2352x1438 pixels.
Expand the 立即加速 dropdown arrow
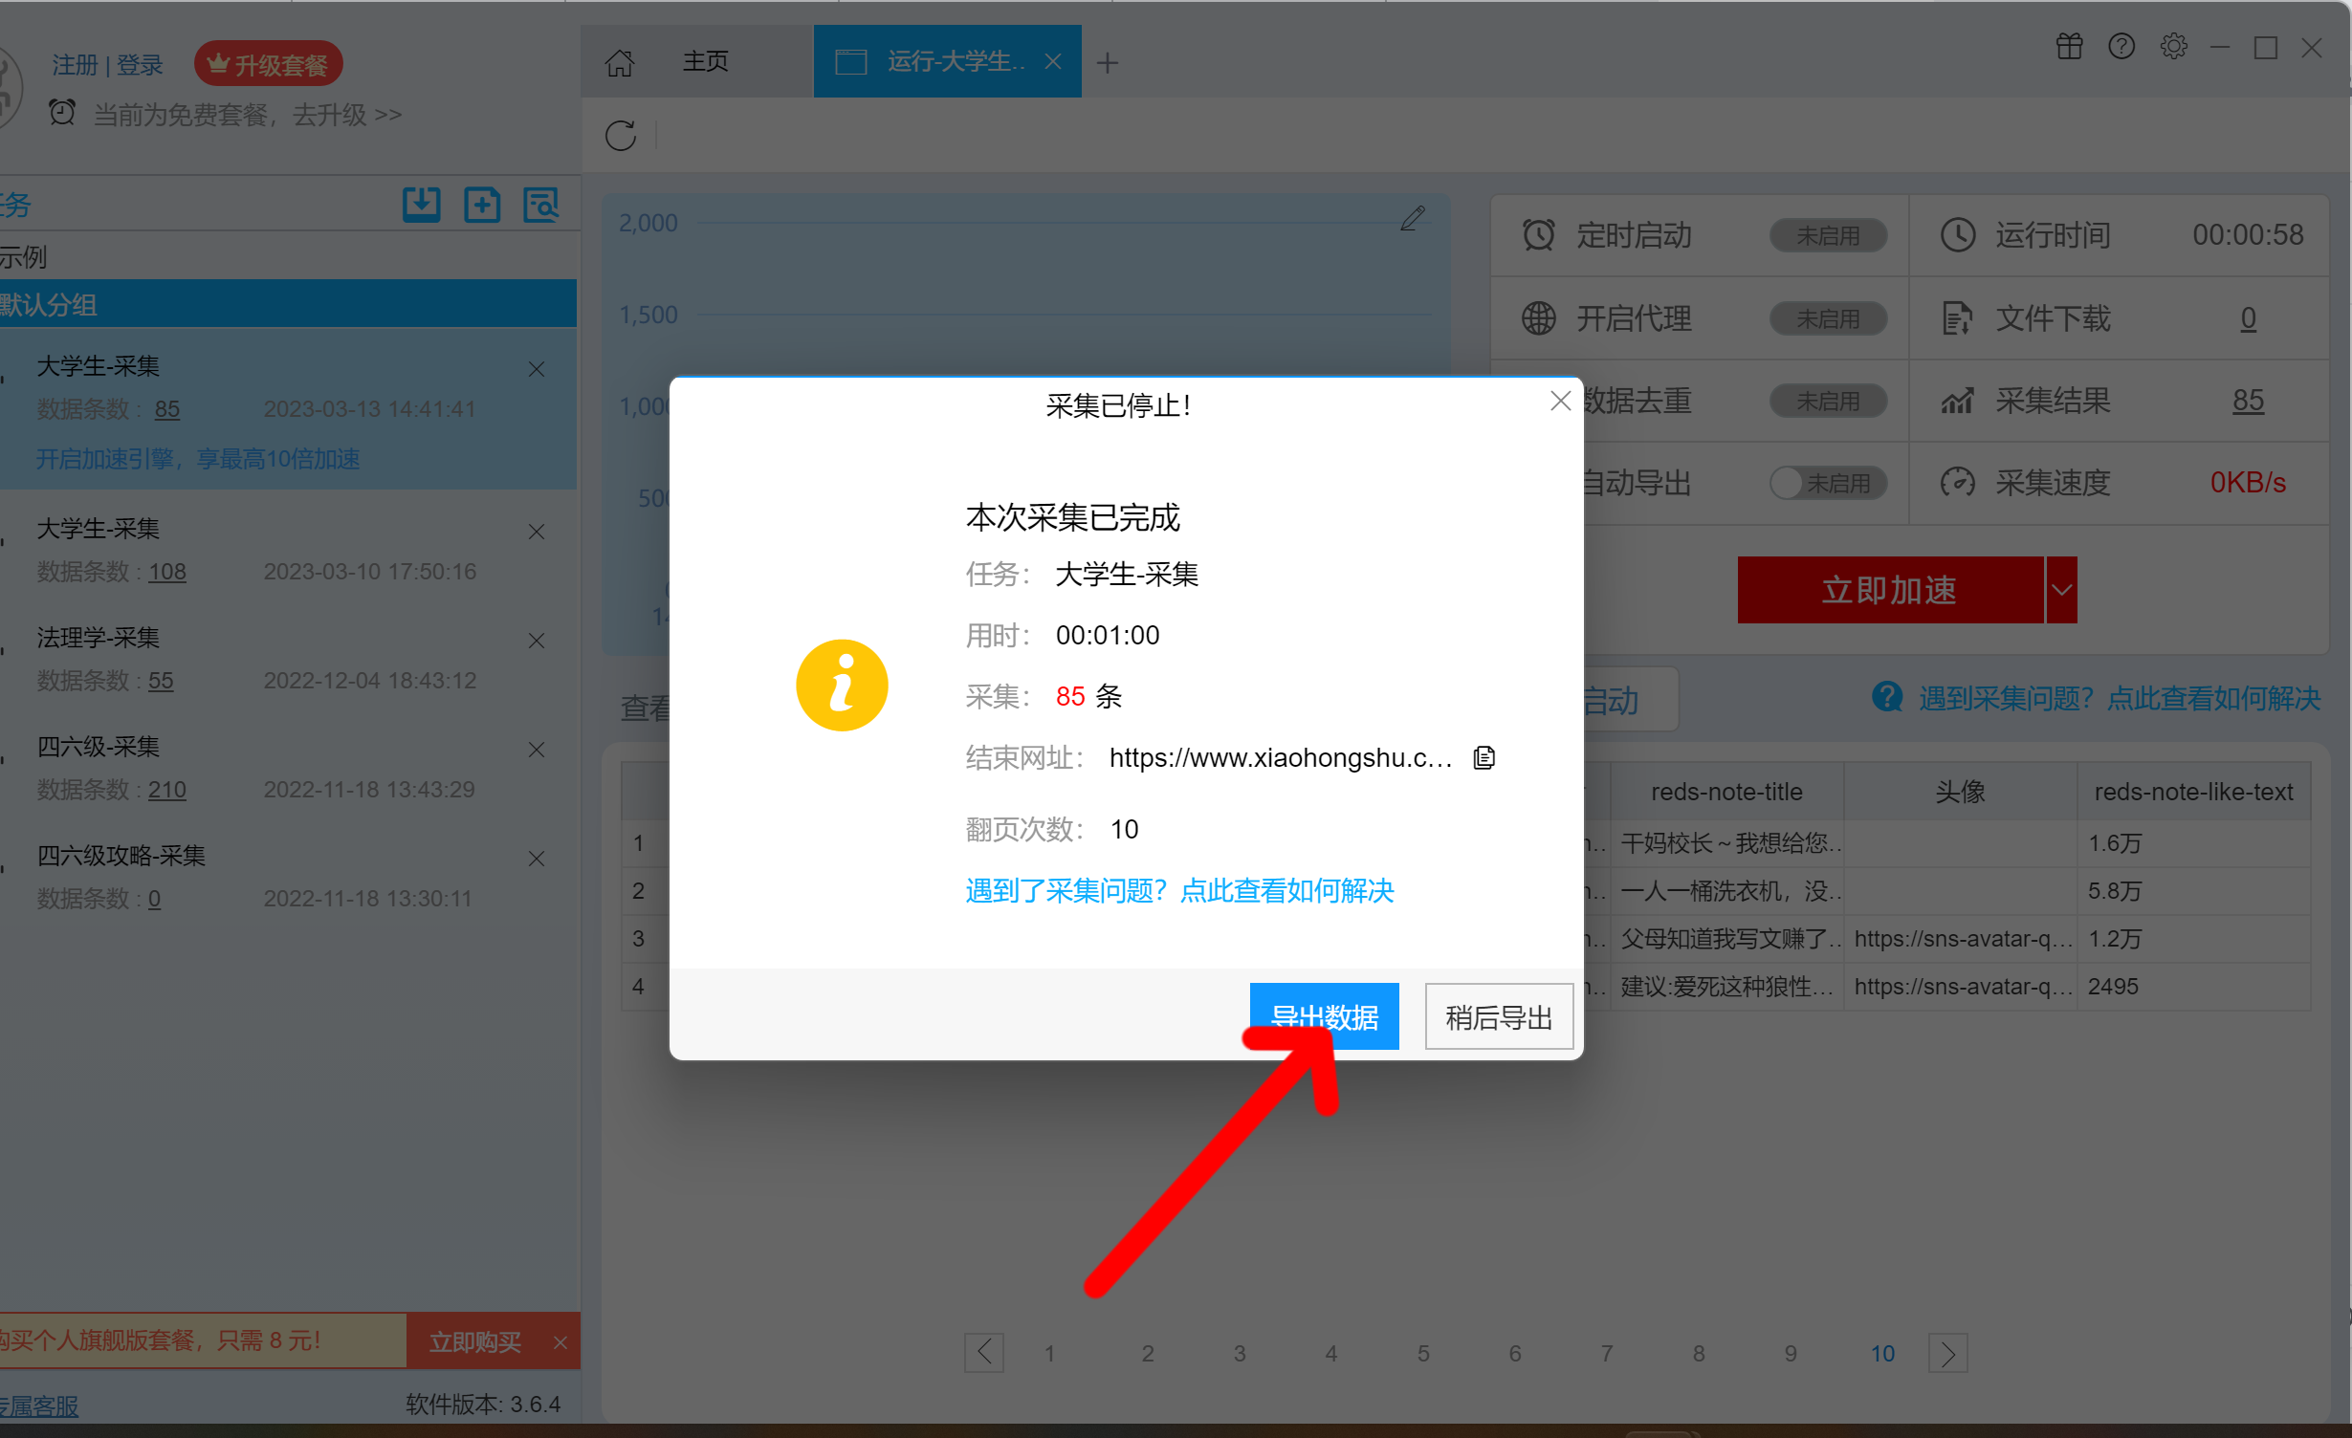pos(2061,590)
